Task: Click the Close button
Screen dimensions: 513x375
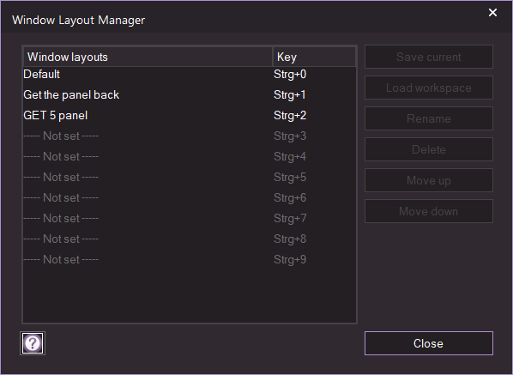Action: coord(429,343)
